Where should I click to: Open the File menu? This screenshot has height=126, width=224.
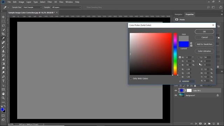9,2
